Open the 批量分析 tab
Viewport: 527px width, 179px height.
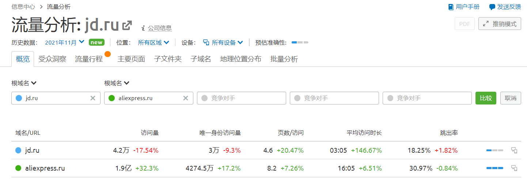coord(284,59)
